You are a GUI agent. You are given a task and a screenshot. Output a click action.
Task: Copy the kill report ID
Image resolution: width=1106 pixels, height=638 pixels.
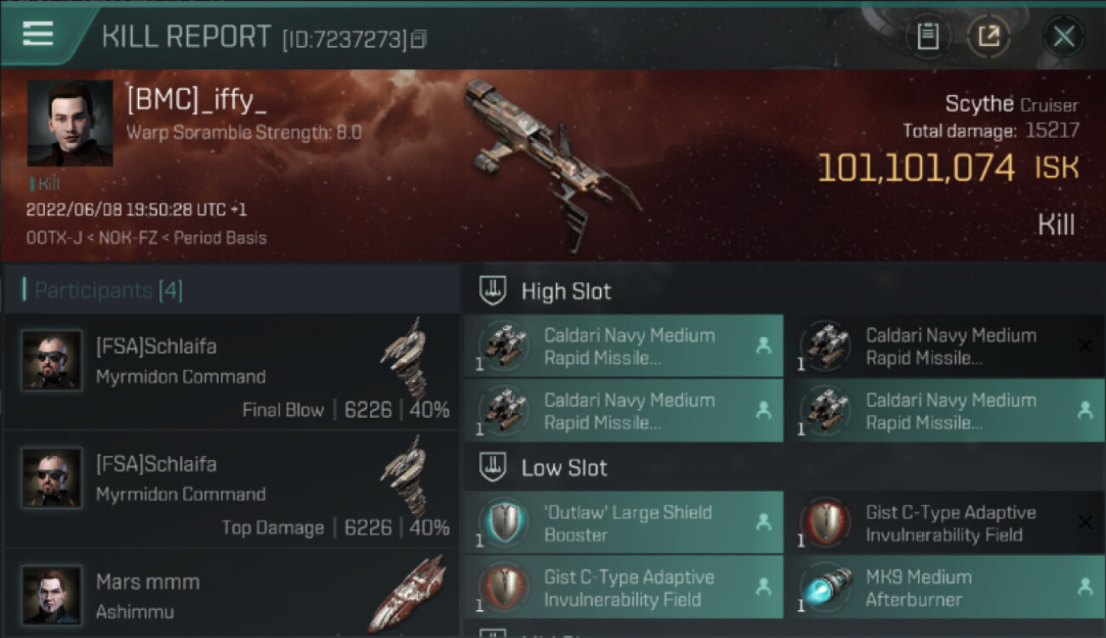point(418,39)
